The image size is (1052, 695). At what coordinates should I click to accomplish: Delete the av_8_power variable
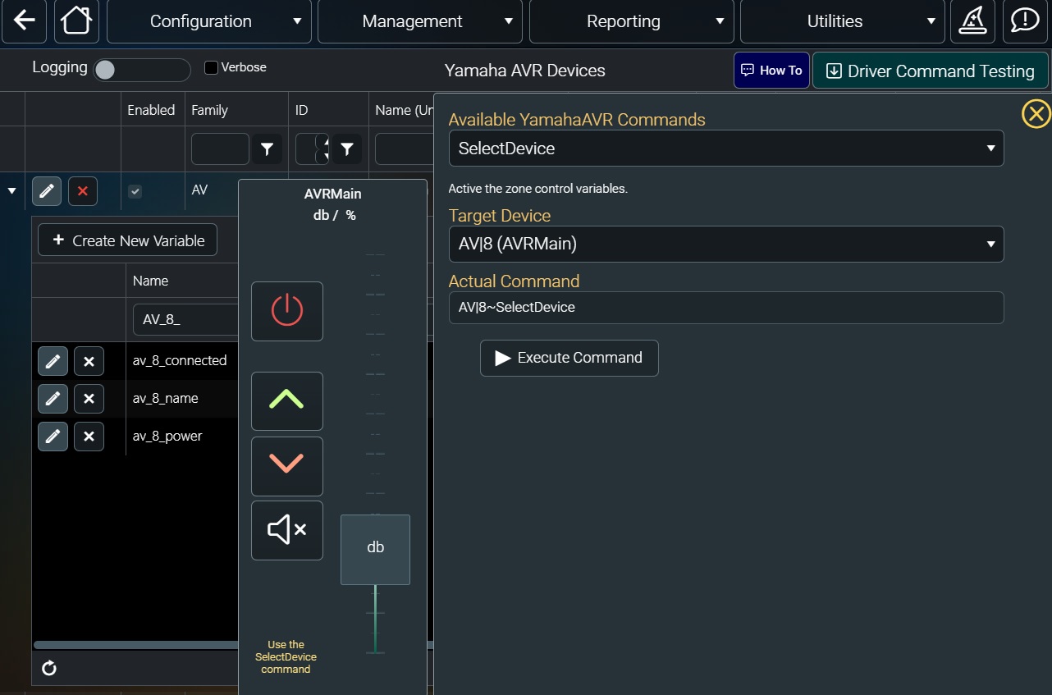[89, 436]
